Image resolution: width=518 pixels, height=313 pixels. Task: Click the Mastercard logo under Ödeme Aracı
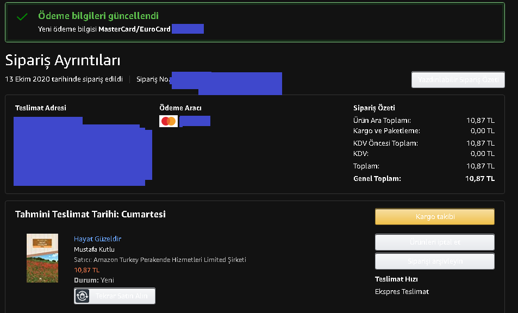[168, 121]
